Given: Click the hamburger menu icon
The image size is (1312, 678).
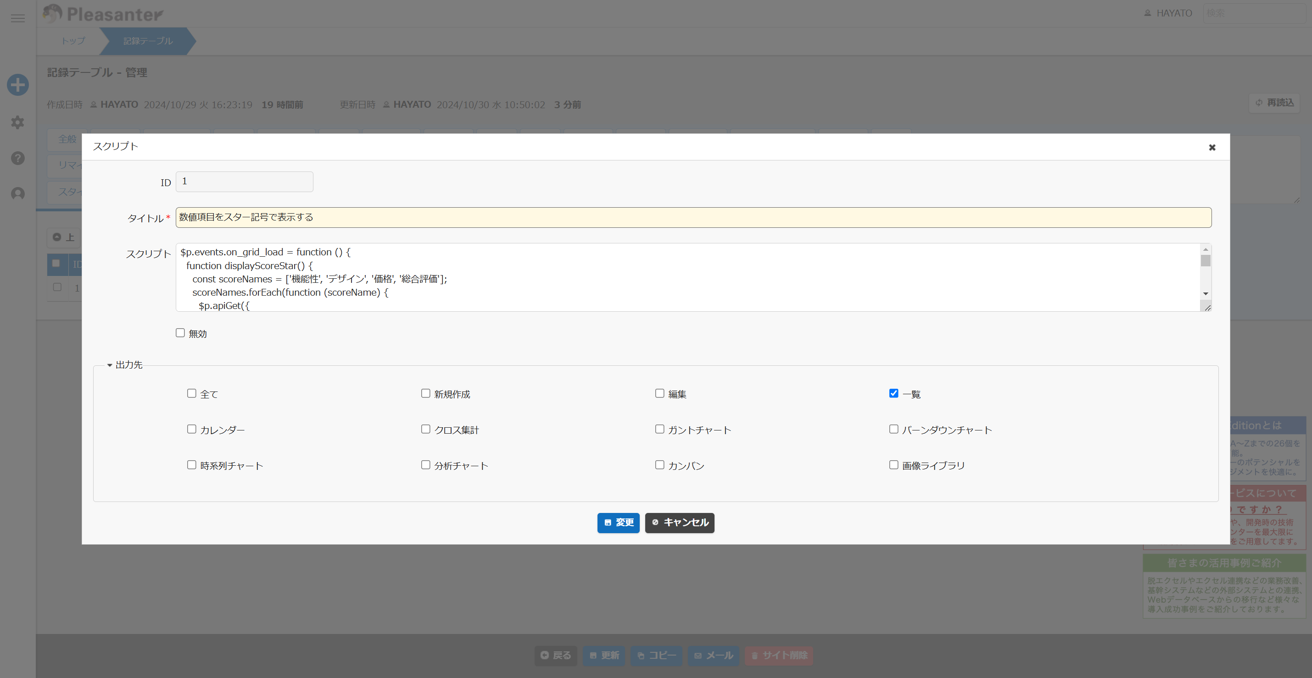Looking at the screenshot, I should 18,18.
